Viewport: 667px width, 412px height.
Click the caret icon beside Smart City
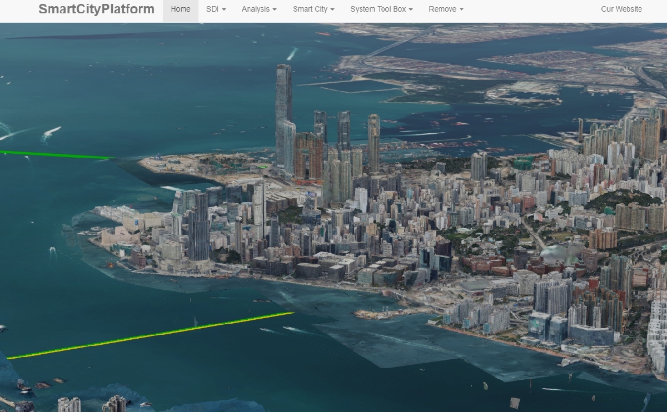[332, 9]
